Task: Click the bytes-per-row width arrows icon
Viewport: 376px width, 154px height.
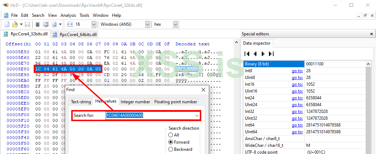Action: (x=69, y=24)
